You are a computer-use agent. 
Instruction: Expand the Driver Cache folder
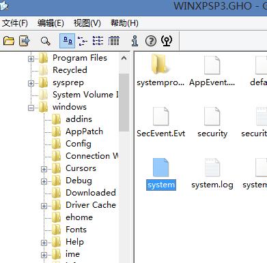[x=44, y=206]
